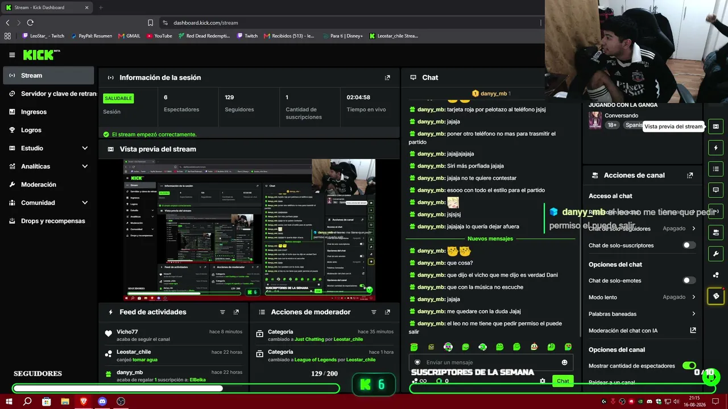Image resolution: width=728 pixels, height=409 pixels.
Task: Open Chat de solo-seguidores options
Action: pyautogui.click(x=642, y=229)
